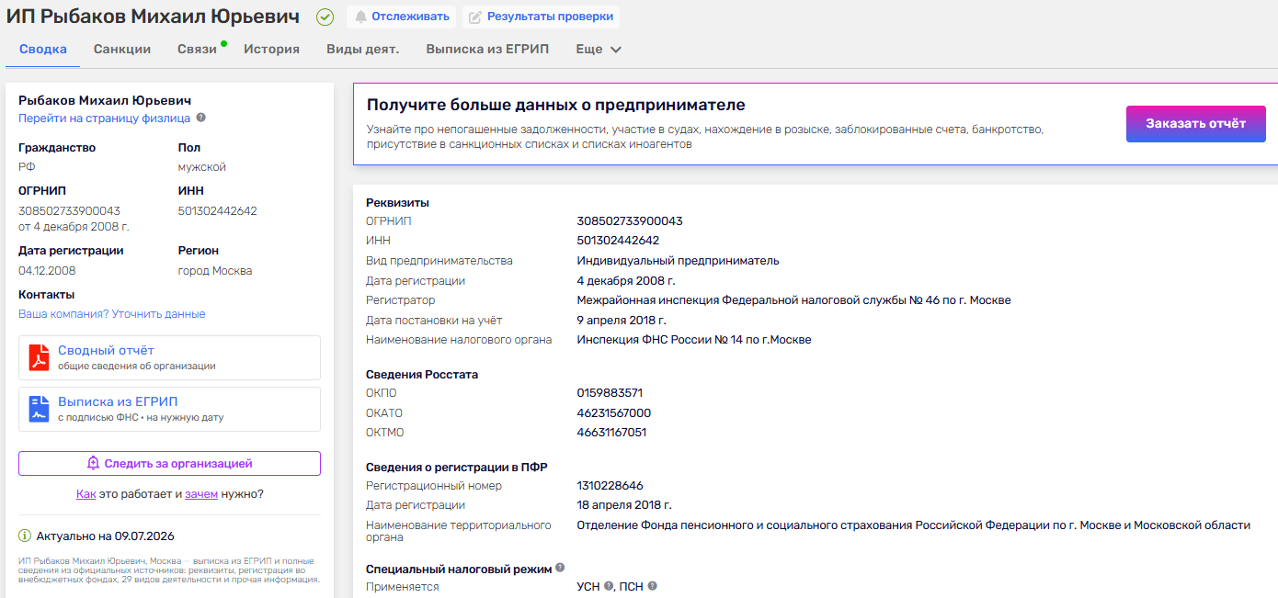Expand the Еще dropdown menu
The image size is (1278, 598).
tap(599, 49)
